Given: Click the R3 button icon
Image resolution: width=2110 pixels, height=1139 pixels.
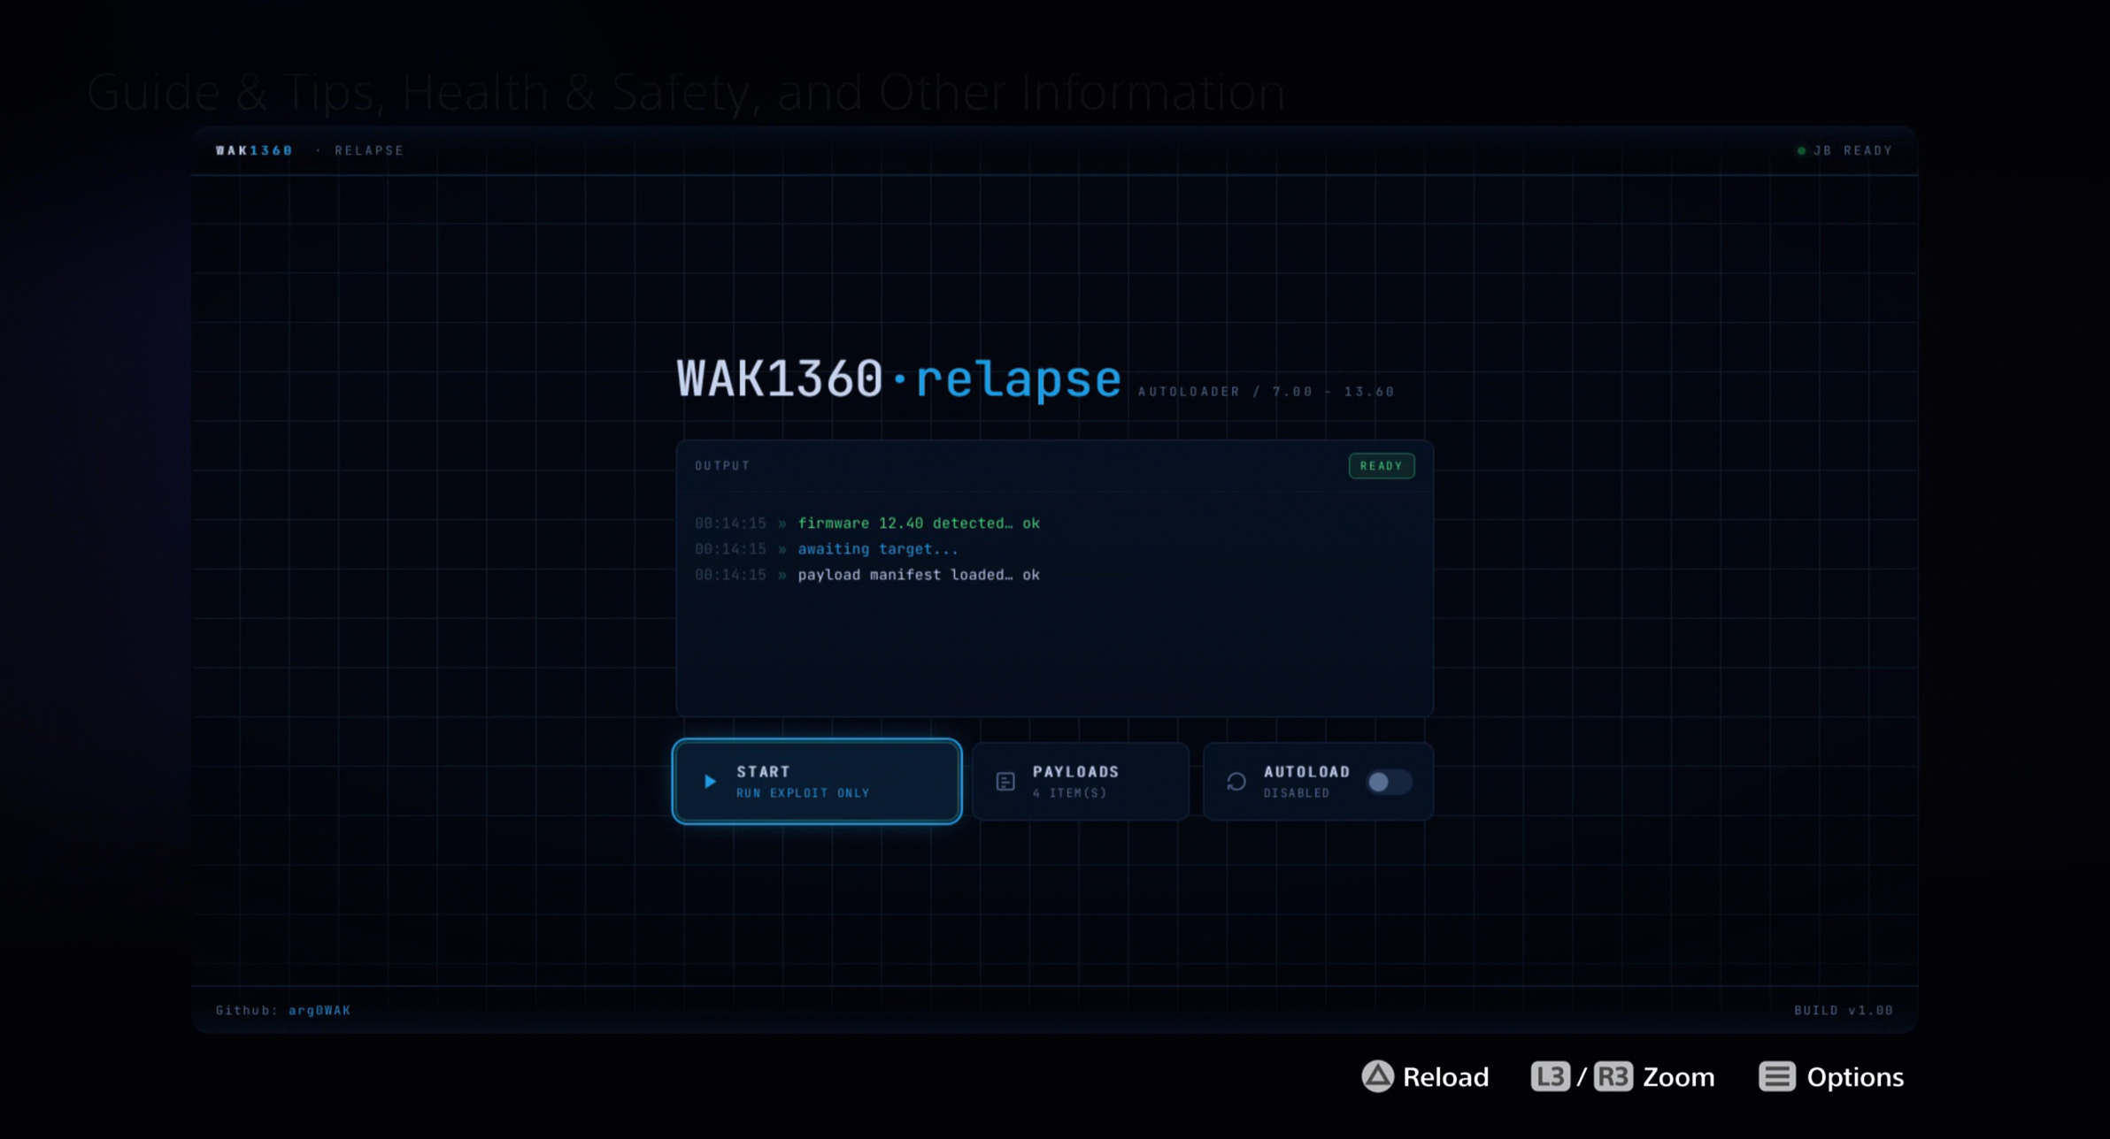Looking at the screenshot, I should (1613, 1076).
